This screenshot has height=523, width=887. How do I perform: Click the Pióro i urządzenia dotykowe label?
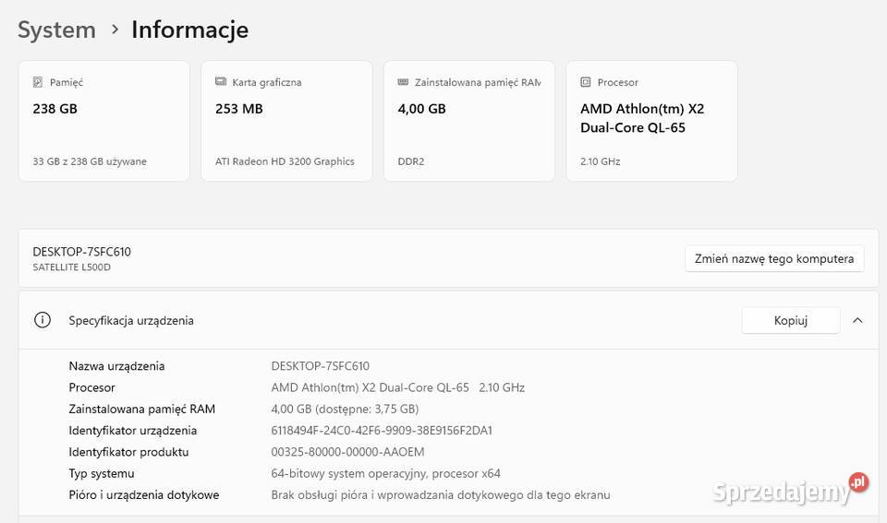144,494
